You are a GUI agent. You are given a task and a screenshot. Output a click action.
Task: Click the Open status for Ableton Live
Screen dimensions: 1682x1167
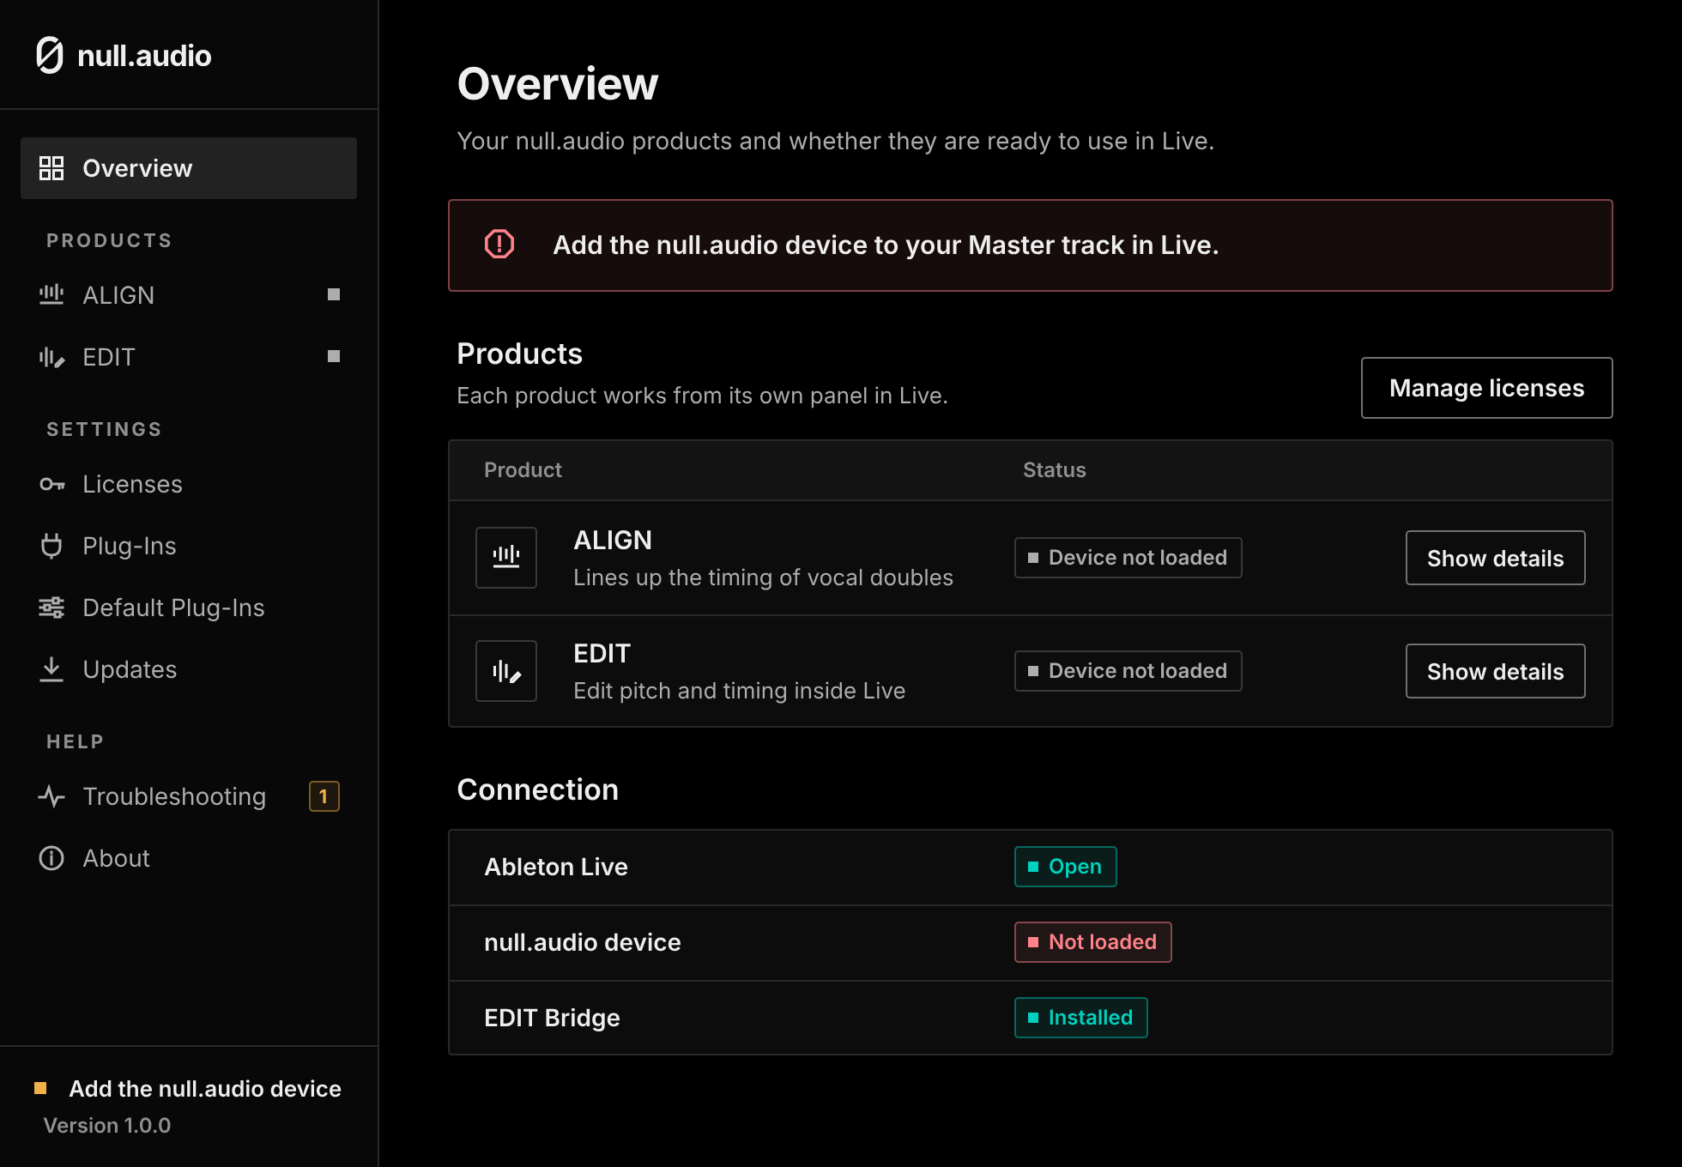tap(1065, 867)
